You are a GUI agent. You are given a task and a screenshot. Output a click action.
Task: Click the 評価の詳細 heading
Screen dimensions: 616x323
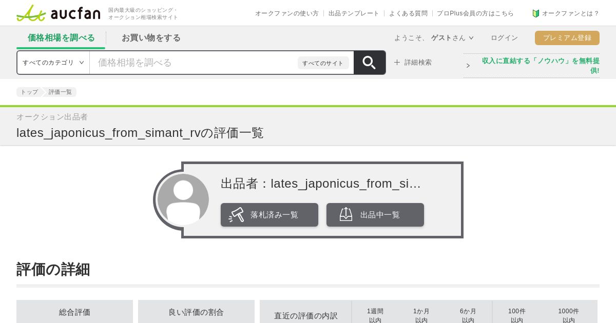pos(53,269)
